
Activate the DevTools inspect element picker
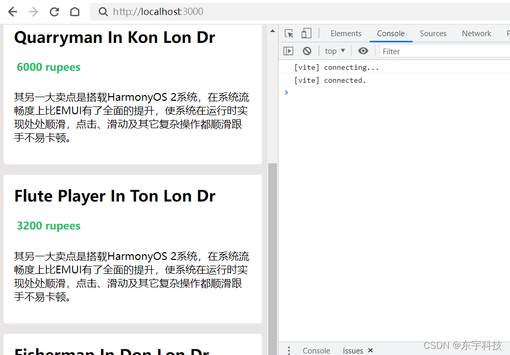(x=289, y=34)
